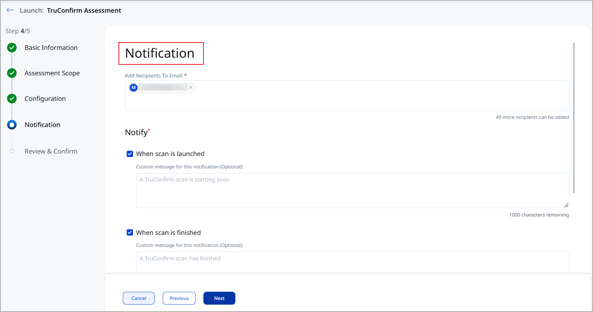
Task: Click the 'When scan is finished' label
Action: click(x=168, y=232)
